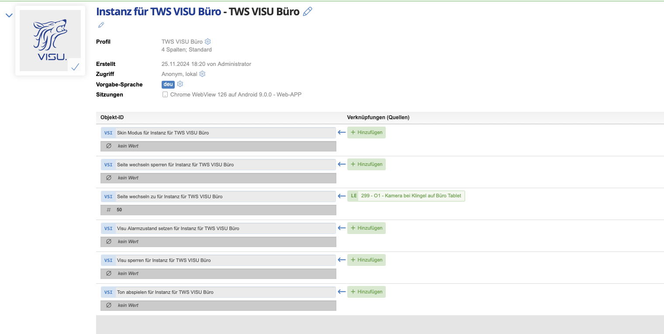Click the pencil icon beside the instance title
This screenshot has height=334, width=664.
tap(308, 12)
